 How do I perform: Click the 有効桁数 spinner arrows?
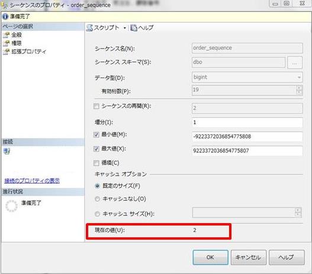tap(299, 90)
